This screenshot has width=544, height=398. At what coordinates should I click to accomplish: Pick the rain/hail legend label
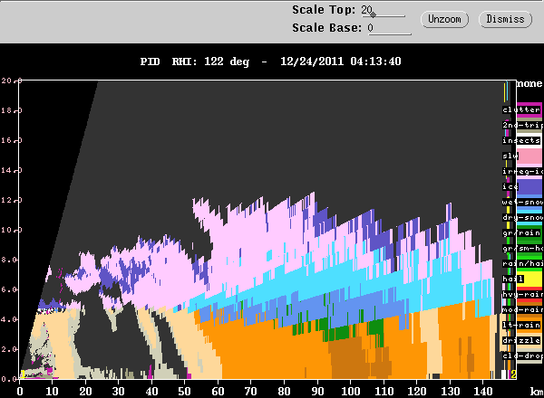(522, 264)
